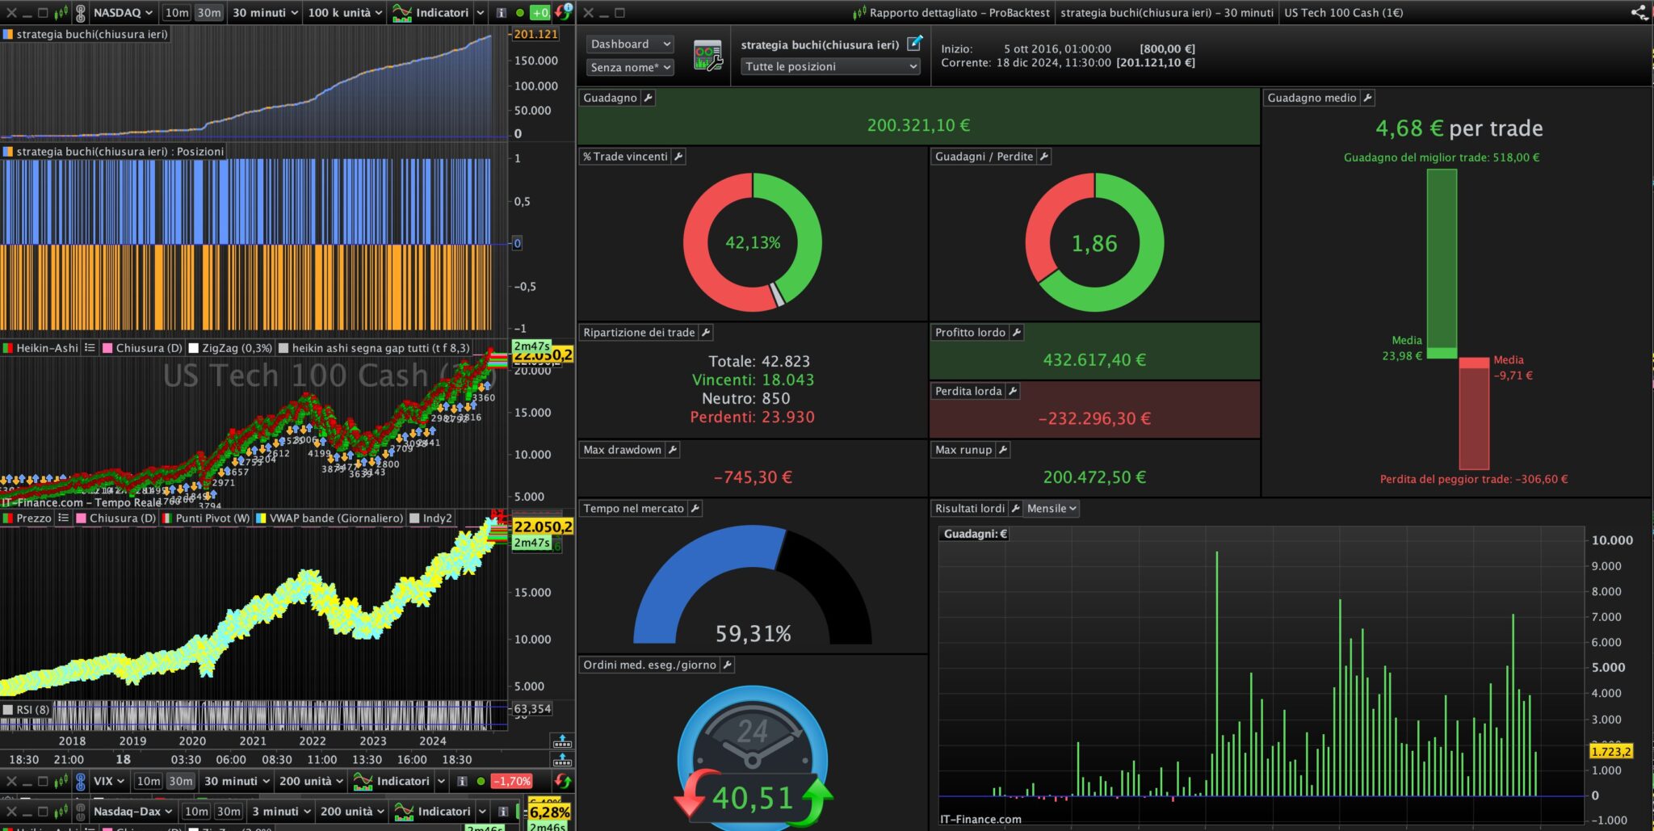Toggle the Nasdaq-Dax chart link icon

tap(81, 811)
